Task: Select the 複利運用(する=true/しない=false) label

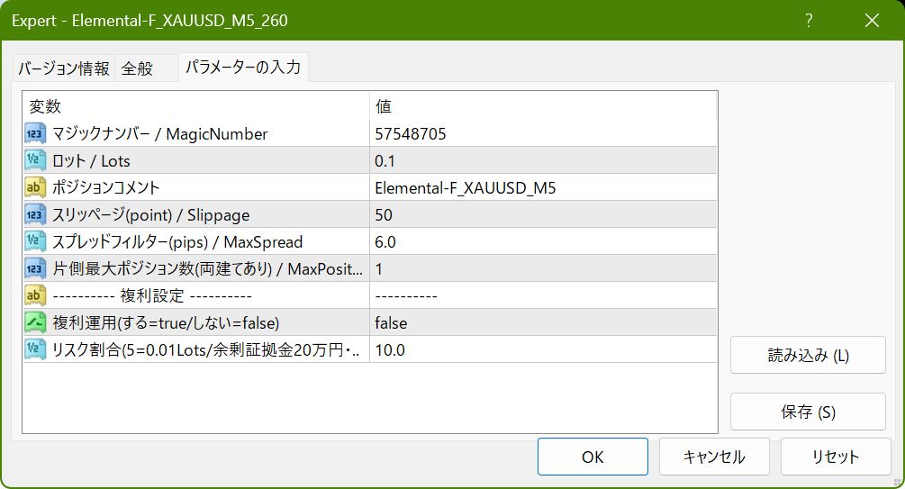Action: [x=166, y=322]
